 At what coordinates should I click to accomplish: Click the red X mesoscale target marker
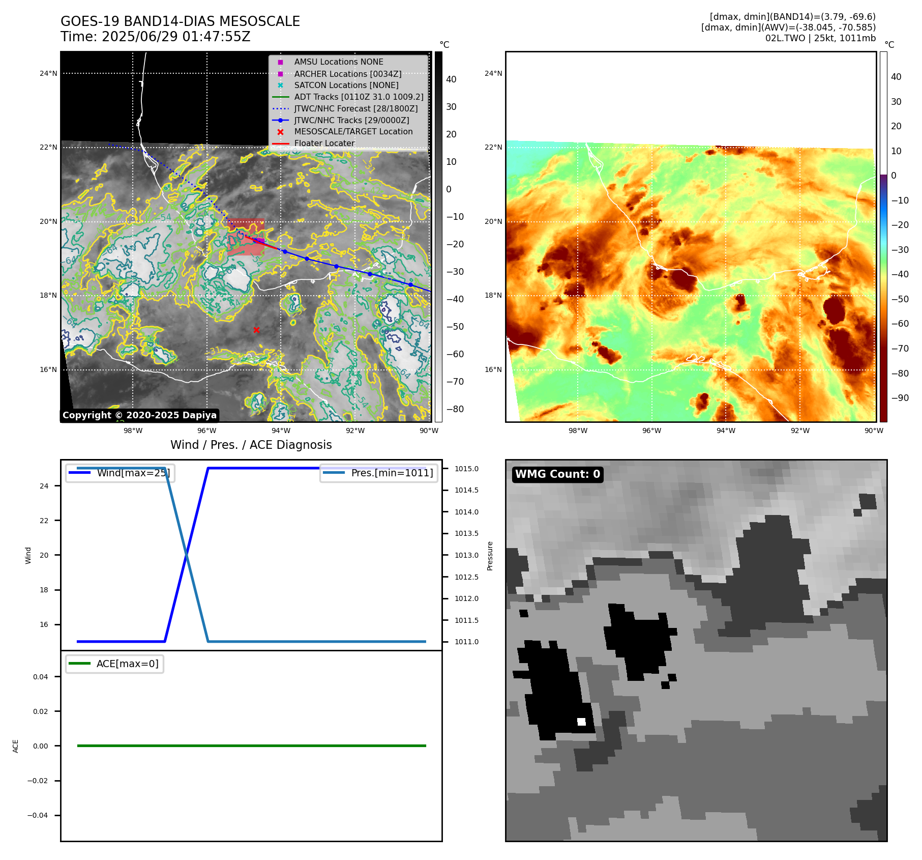(256, 330)
